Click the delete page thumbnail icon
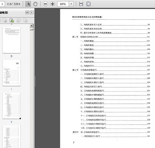 click(x=5, y=20)
